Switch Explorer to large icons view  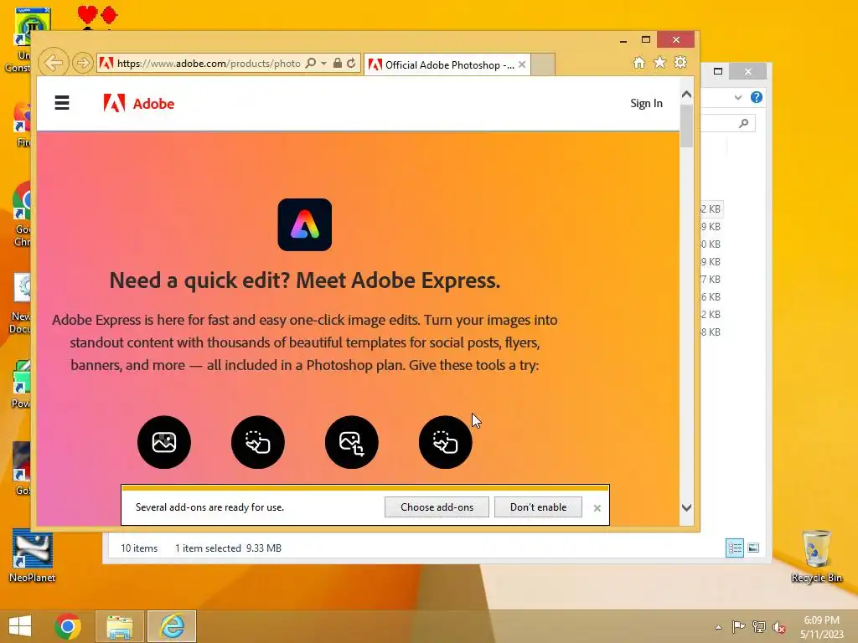(x=753, y=548)
